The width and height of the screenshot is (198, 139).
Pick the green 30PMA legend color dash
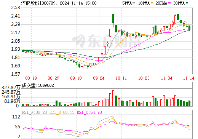click(x=187, y=3)
